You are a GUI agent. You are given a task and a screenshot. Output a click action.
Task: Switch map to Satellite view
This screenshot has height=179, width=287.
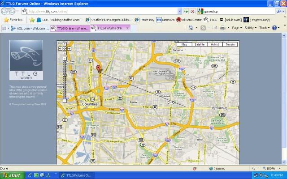[x=199, y=45]
